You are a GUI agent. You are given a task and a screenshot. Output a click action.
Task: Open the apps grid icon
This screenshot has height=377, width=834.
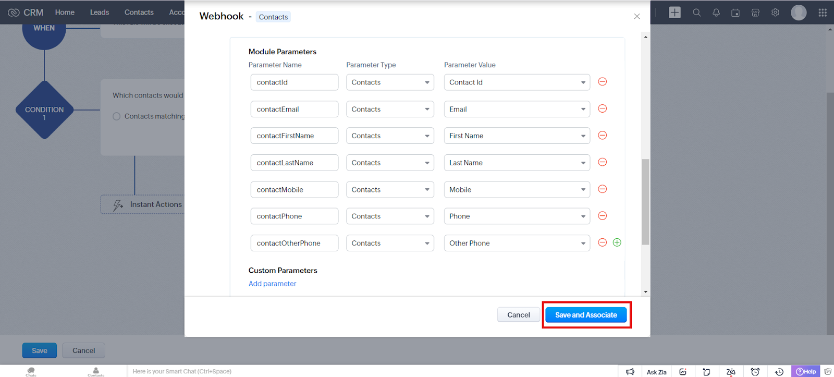coord(823,13)
